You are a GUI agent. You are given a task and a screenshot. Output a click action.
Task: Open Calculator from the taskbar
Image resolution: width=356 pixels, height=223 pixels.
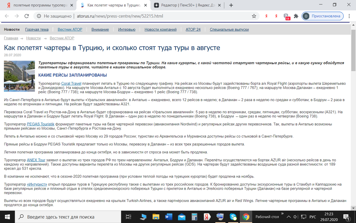click(x=195, y=217)
